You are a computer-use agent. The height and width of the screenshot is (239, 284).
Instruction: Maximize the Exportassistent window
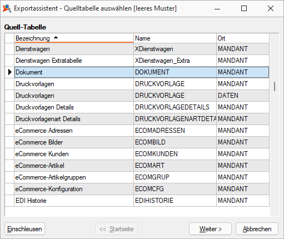(x=244, y=8)
